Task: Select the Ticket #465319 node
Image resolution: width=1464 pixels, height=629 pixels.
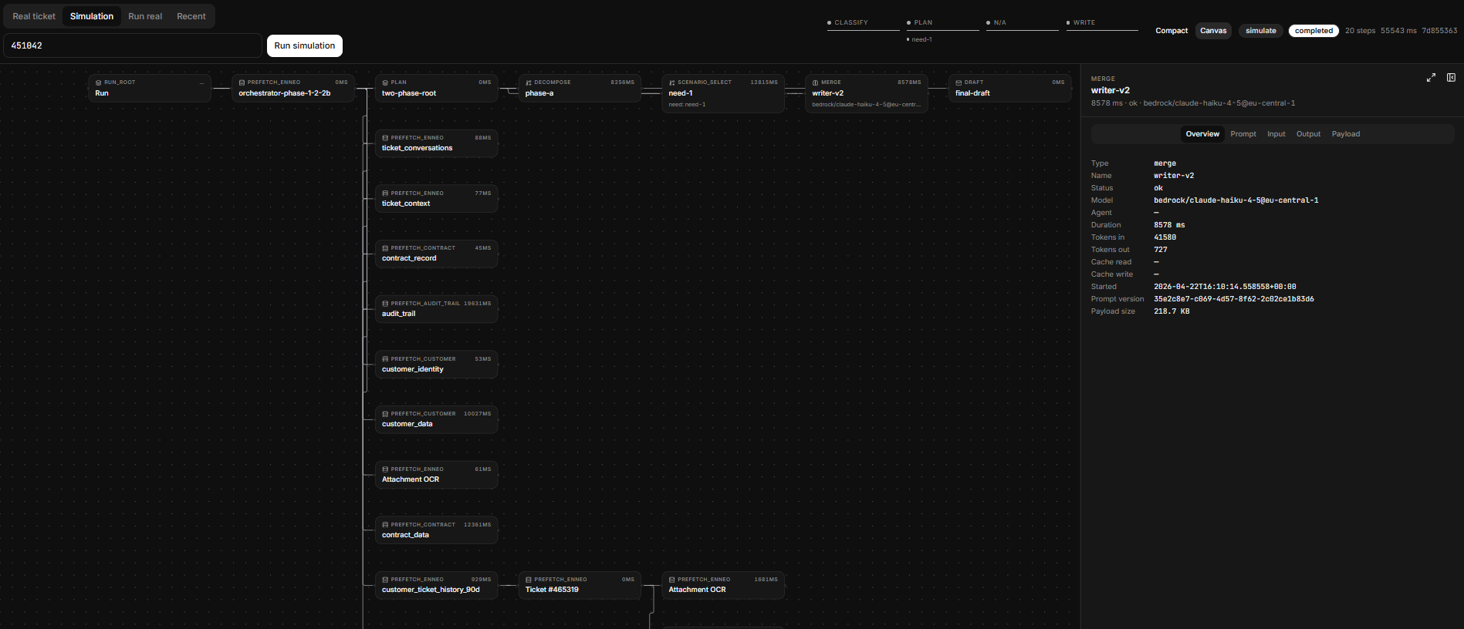Action: [x=580, y=585]
